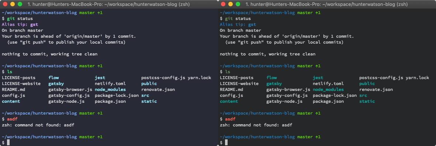
Task: Select postcss-config.js in right terminal listing
Action: tap(381, 78)
